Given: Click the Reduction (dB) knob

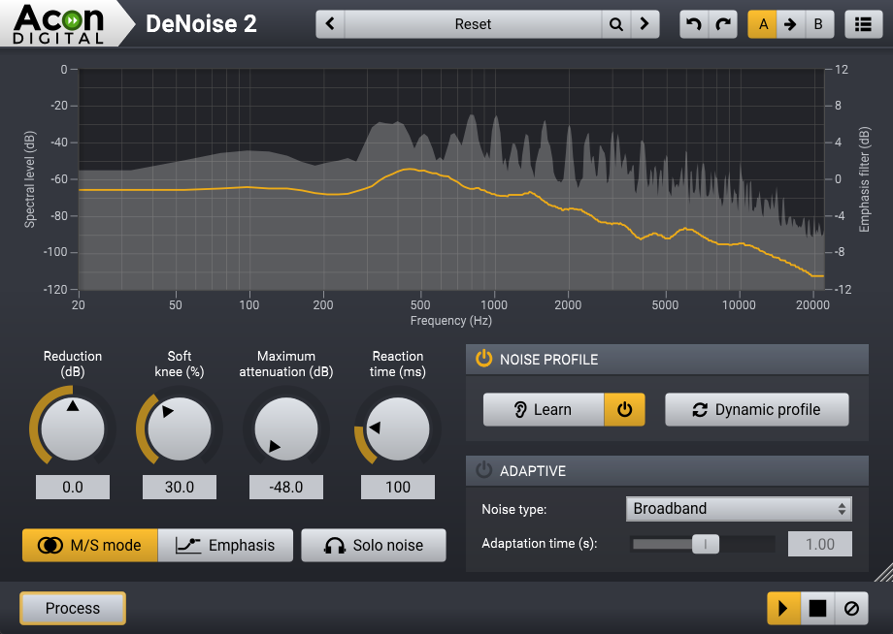Looking at the screenshot, I should click(x=73, y=428).
